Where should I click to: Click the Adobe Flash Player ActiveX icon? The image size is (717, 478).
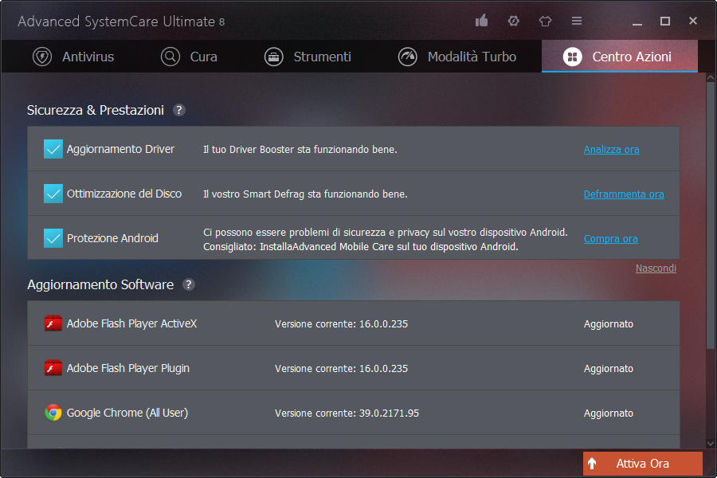click(53, 323)
